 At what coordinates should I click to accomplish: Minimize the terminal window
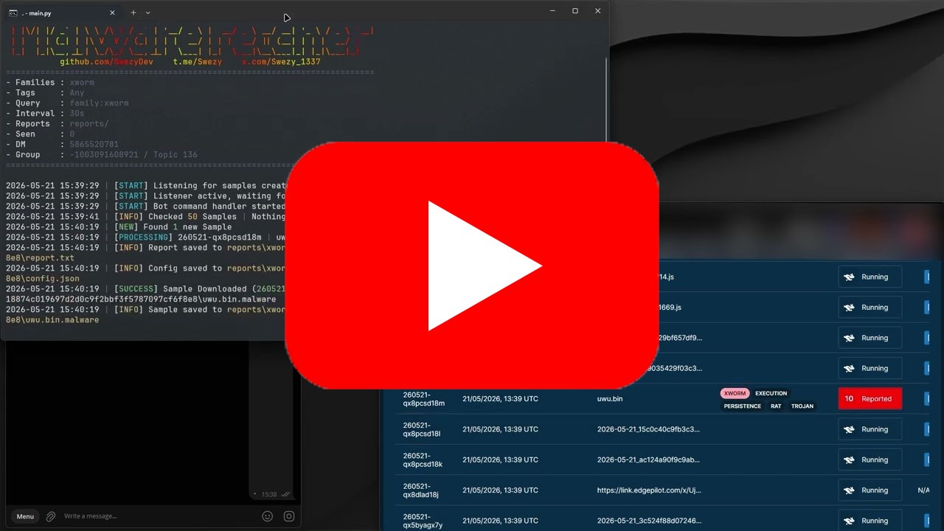(x=552, y=11)
